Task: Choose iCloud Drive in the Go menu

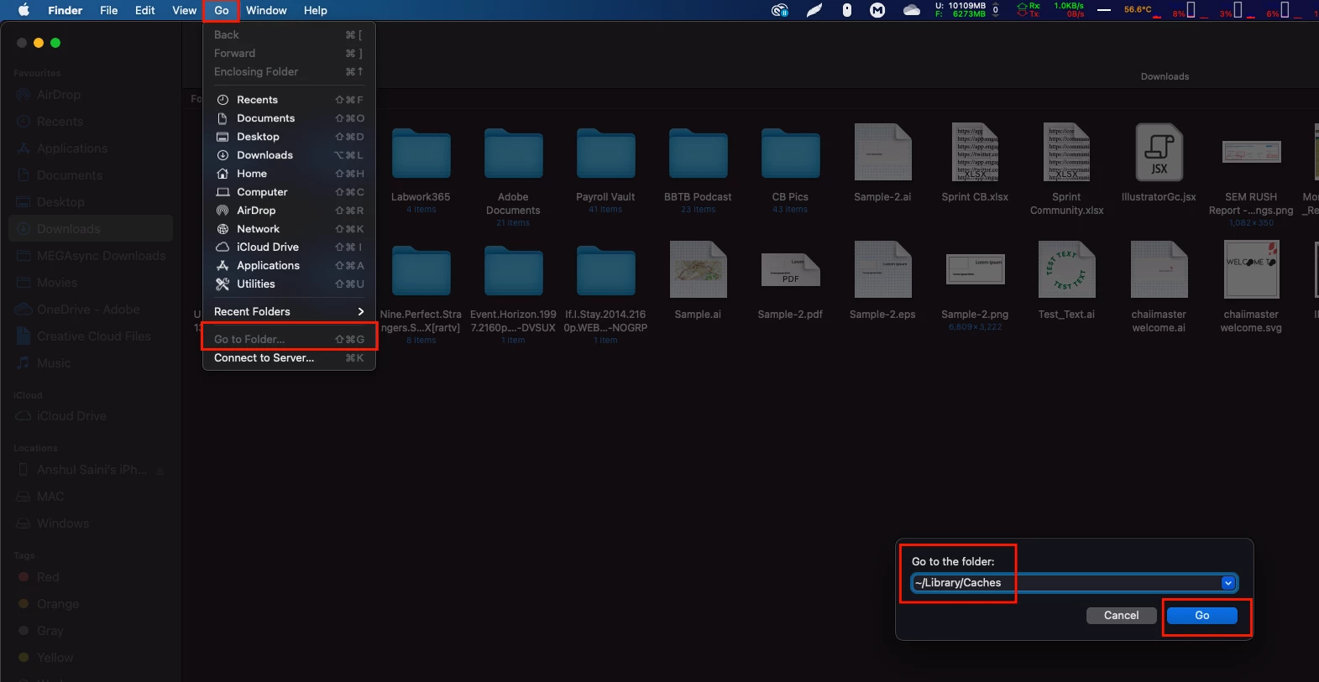Action: coord(289,247)
